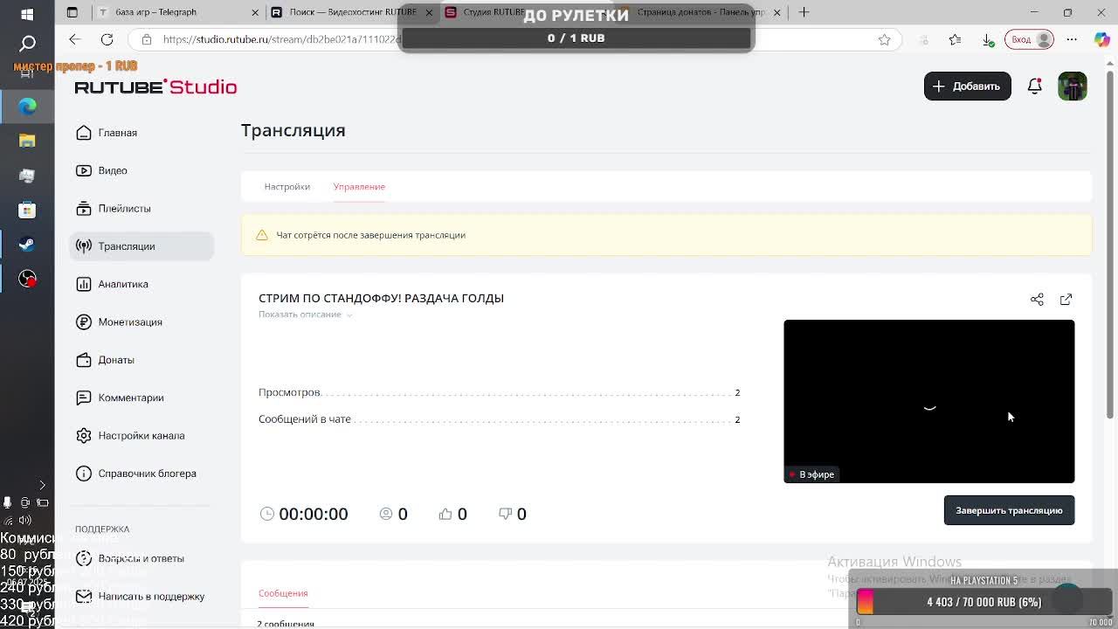Reload the page
This screenshot has width=1118, height=629.
[x=107, y=39]
